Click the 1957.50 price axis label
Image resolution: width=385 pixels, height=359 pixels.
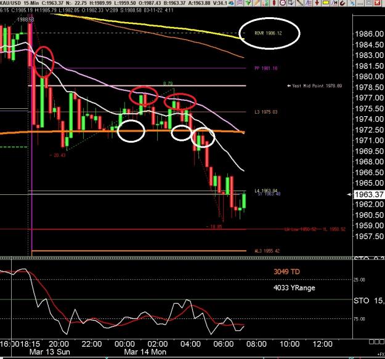tap(369, 236)
